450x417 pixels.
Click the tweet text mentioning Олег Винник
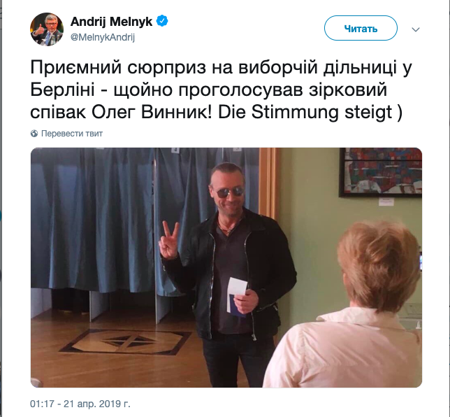(x=221, y=90)
